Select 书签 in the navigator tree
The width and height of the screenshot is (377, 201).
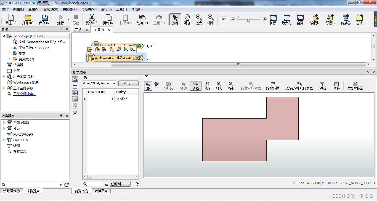point(17,71)
